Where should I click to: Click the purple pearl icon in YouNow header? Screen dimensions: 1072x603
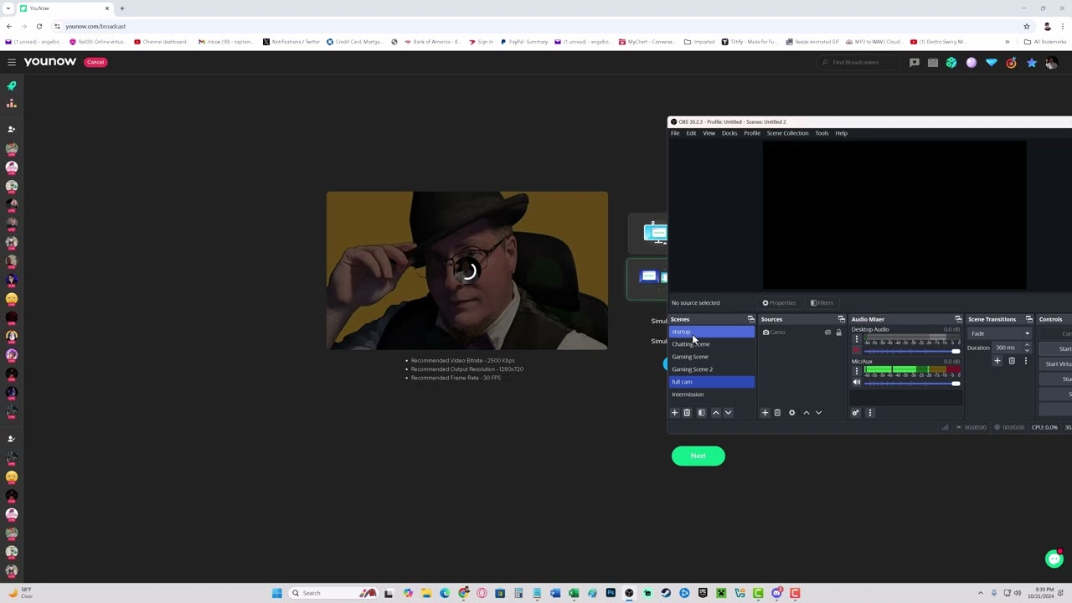coord(971,62)
